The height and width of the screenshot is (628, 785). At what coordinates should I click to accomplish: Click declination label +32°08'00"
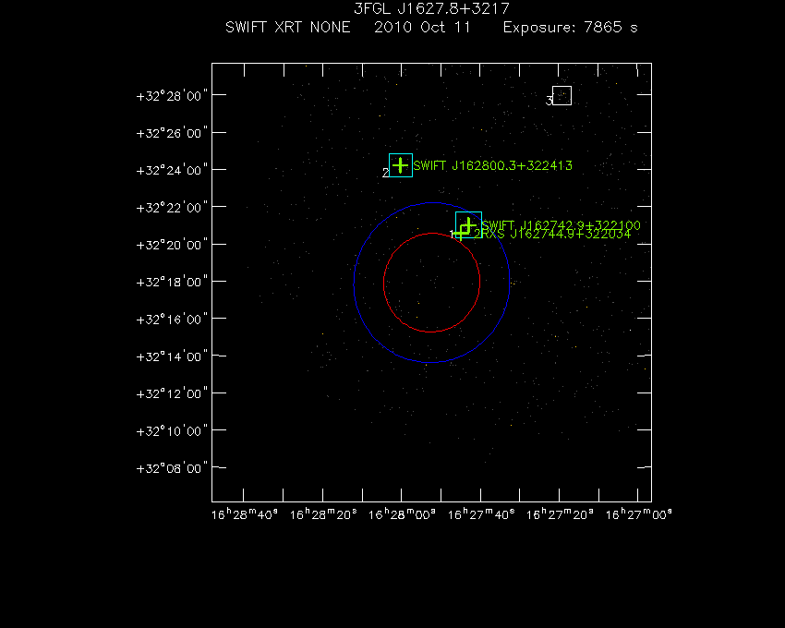172,468
